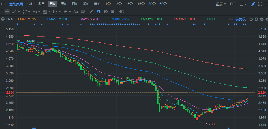
Task: Click the 前复权 price adjustment button
Action: 240,19
